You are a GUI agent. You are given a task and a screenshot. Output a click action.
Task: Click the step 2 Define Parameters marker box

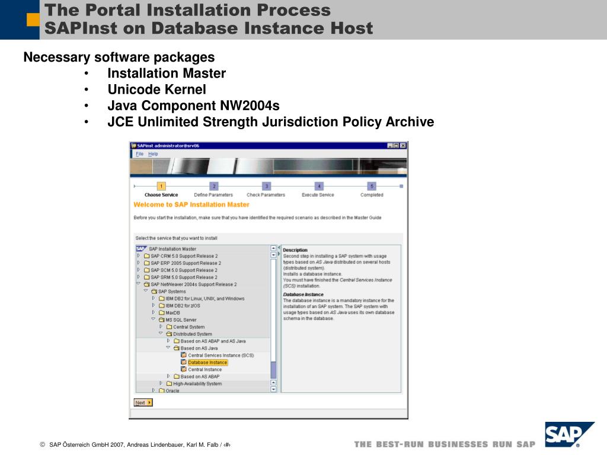pyautogui.click(x=214, y=186)
